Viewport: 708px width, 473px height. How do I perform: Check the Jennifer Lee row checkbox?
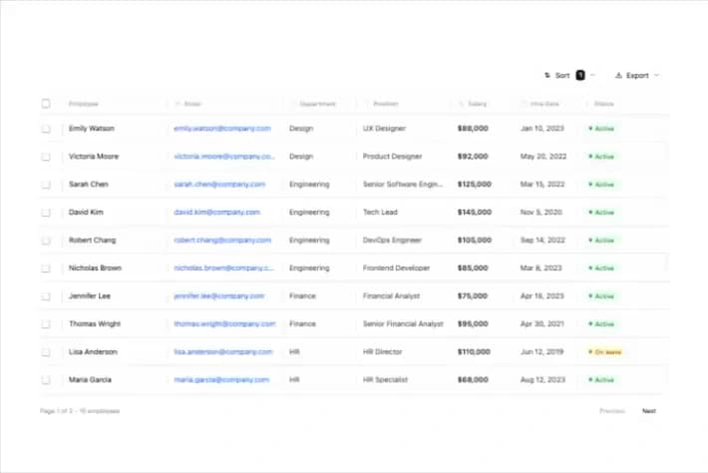tap(46, 296)
